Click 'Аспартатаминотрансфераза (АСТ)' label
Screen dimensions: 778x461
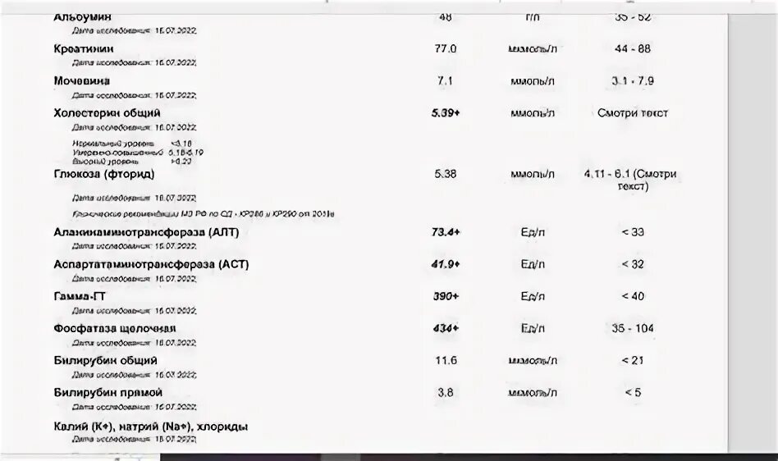[x=151, y=264]
